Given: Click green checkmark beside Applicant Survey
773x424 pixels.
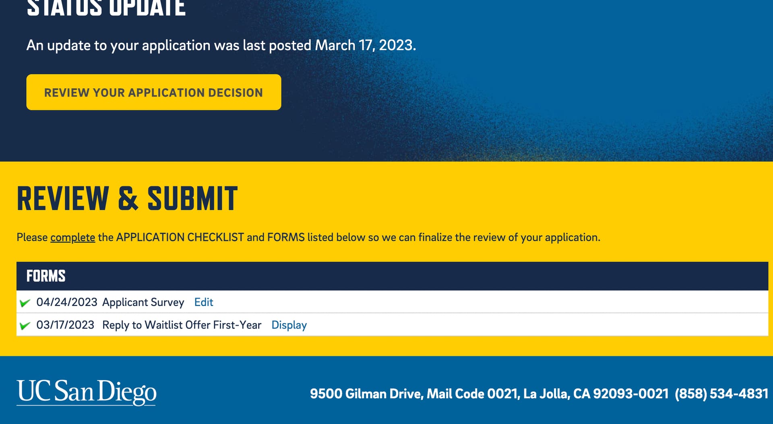Looking at the screenshot, I should (x=25, y=302).
